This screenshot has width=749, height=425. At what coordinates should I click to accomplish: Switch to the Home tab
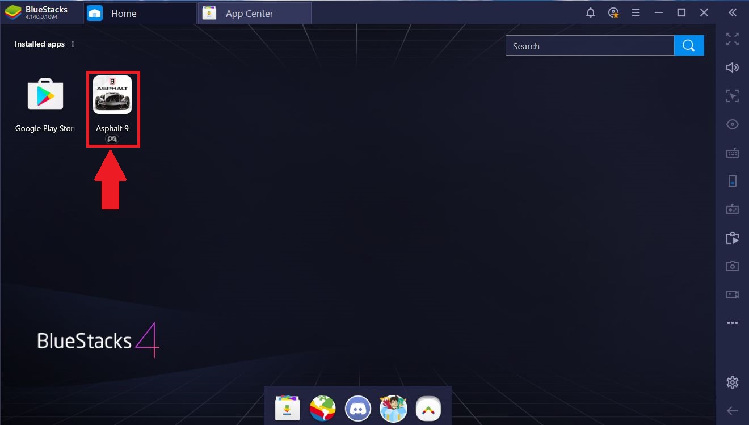coord(140,13)
